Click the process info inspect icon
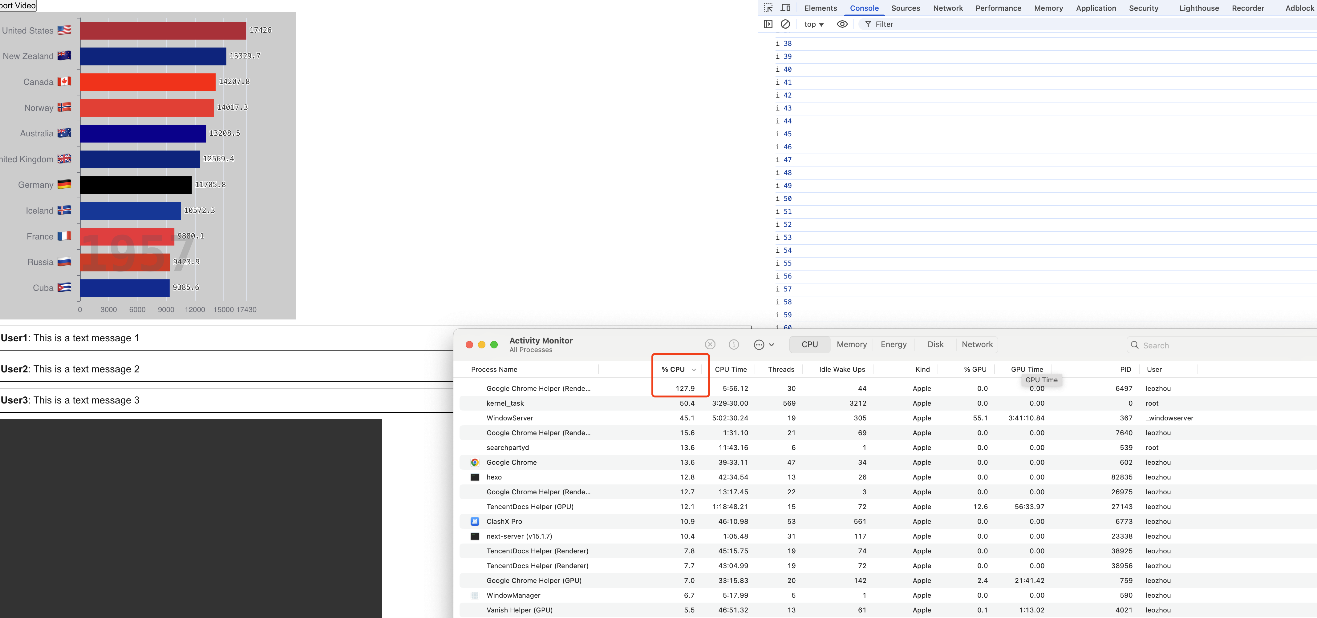 point(734,345)
